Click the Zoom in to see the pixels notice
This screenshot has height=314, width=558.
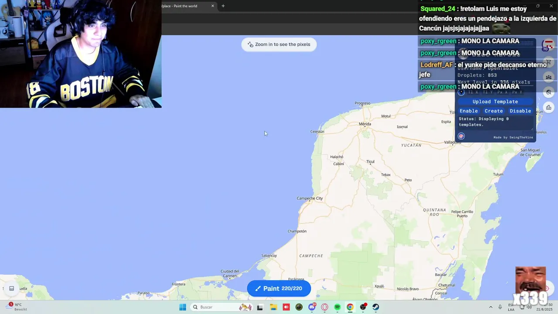click(x=279, y=44)
